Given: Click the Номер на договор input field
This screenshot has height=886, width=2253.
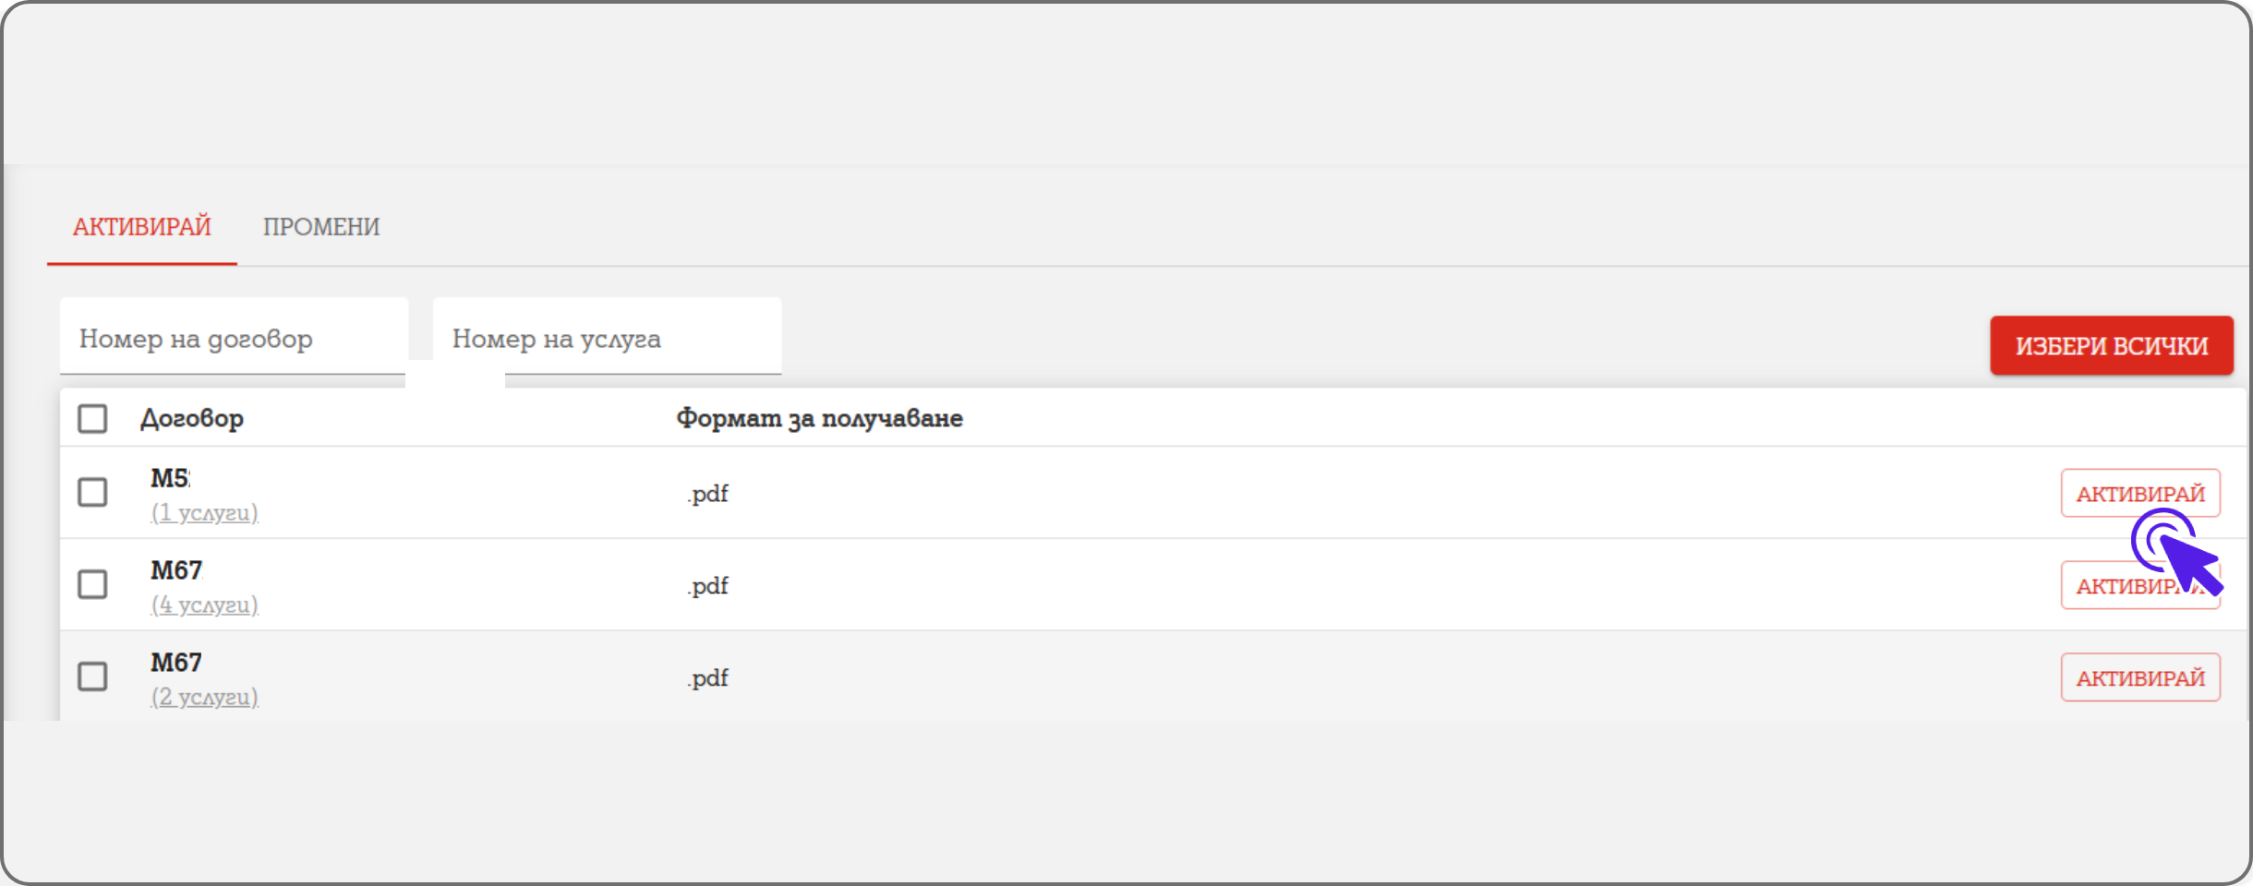Looking at the screenshot, I should pyautogui.click(x=233, y=339).
